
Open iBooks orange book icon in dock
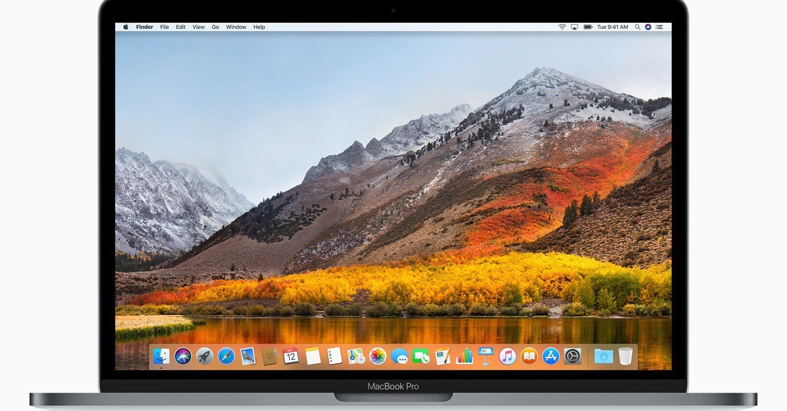tap(529, 356)
